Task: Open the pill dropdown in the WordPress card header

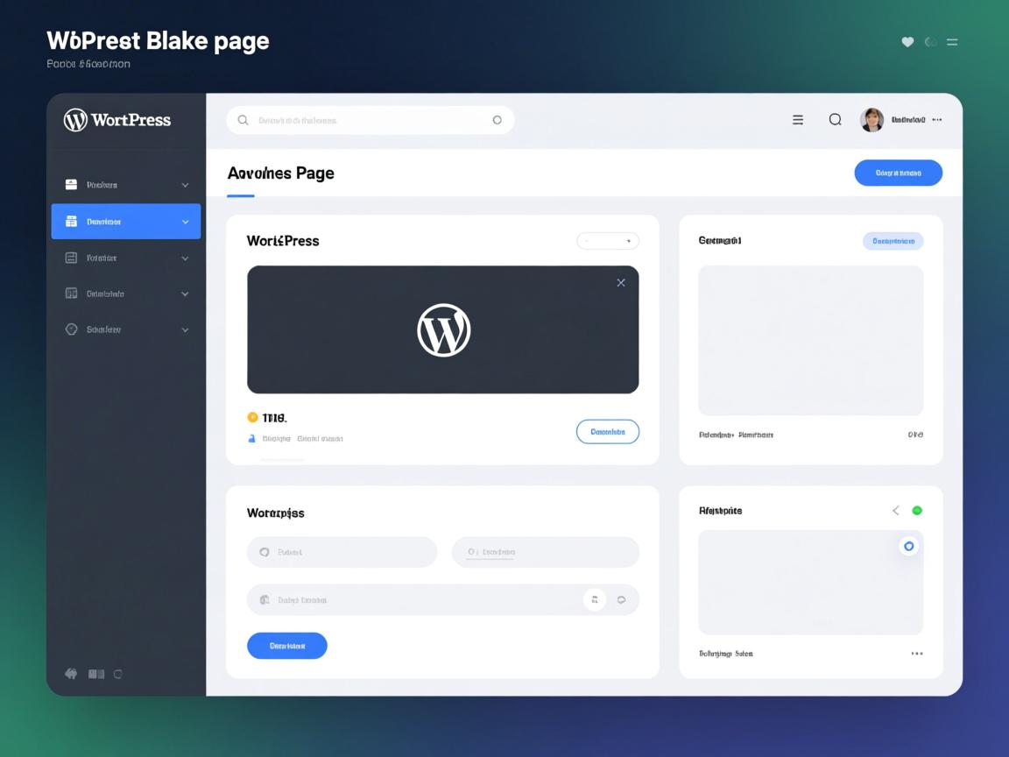Action: tap(607, 241)
